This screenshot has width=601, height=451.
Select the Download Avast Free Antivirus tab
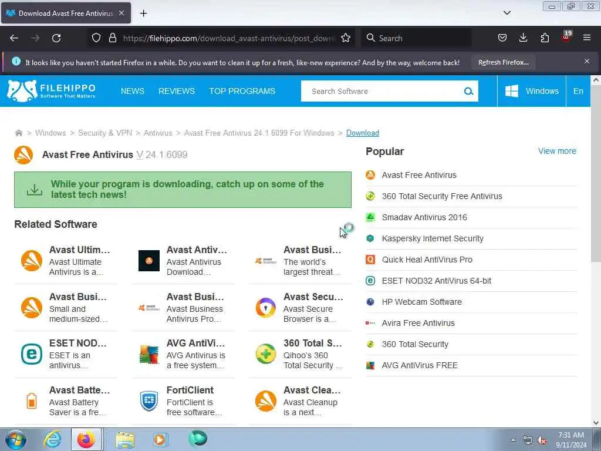[x=66, y=13]
